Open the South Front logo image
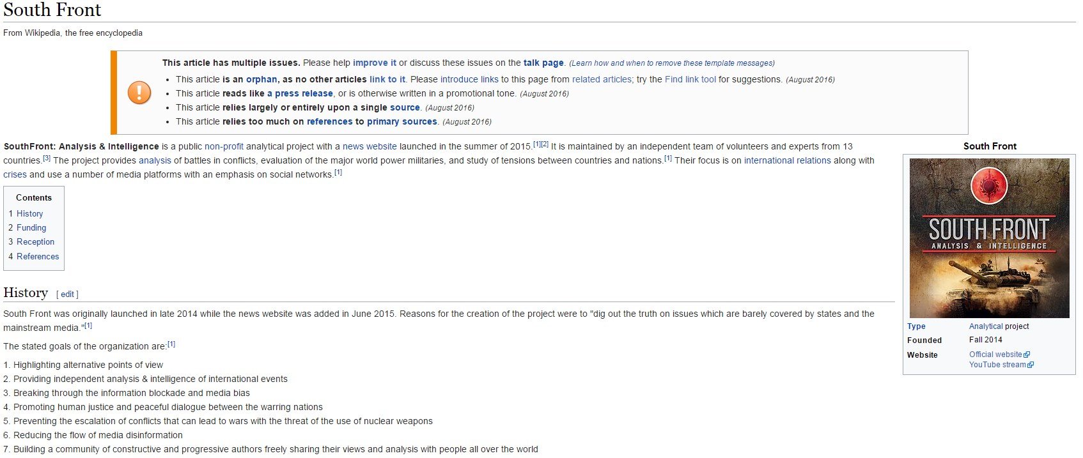The height and width of the screenshot is (458, 1083). click(x=989, y=238)
